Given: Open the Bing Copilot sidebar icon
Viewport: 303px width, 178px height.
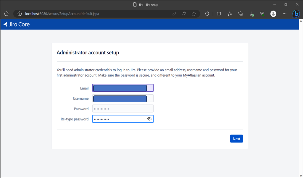Looking at the screenshot, I should [296, 14].
